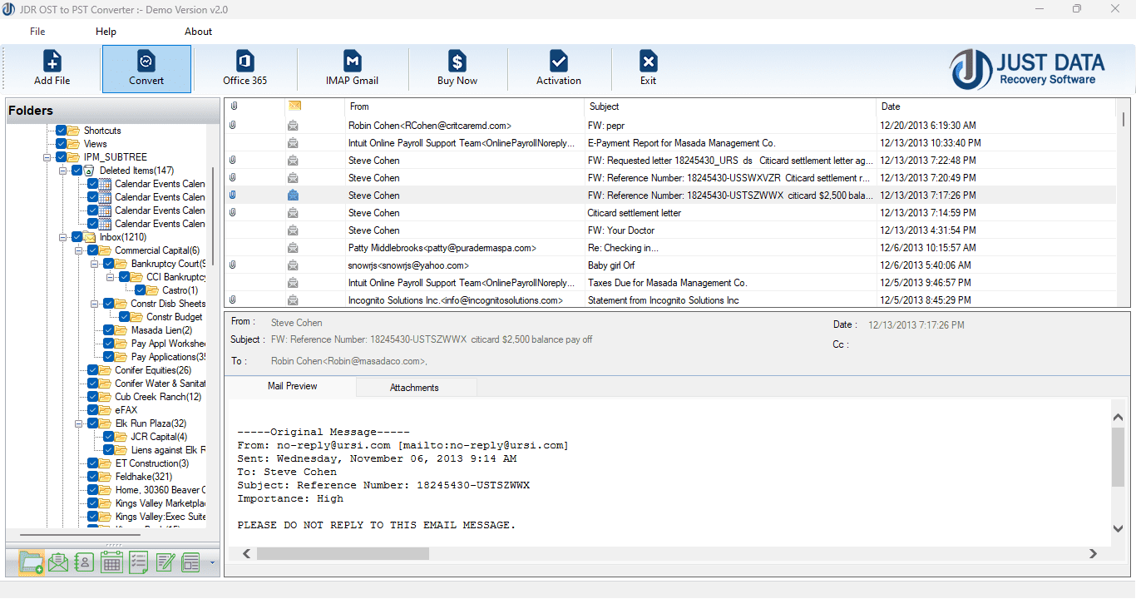Select the mail view envelope icon
Viewport: 1136px width, 599px height.
[57, 562]
